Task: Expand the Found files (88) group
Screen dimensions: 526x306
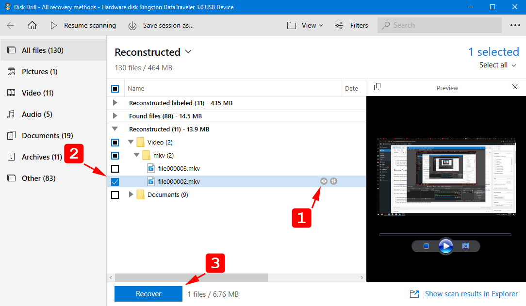Action: [x=115, y=116]
